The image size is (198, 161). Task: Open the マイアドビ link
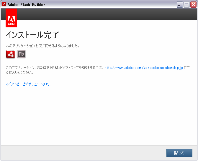pyautogui.click(x=12, y=84)
